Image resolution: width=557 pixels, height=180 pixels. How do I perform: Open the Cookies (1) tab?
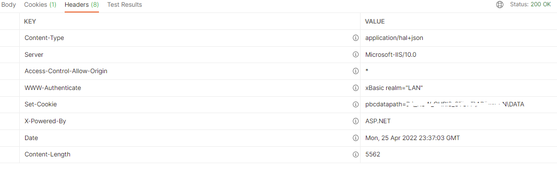point(40,5)
